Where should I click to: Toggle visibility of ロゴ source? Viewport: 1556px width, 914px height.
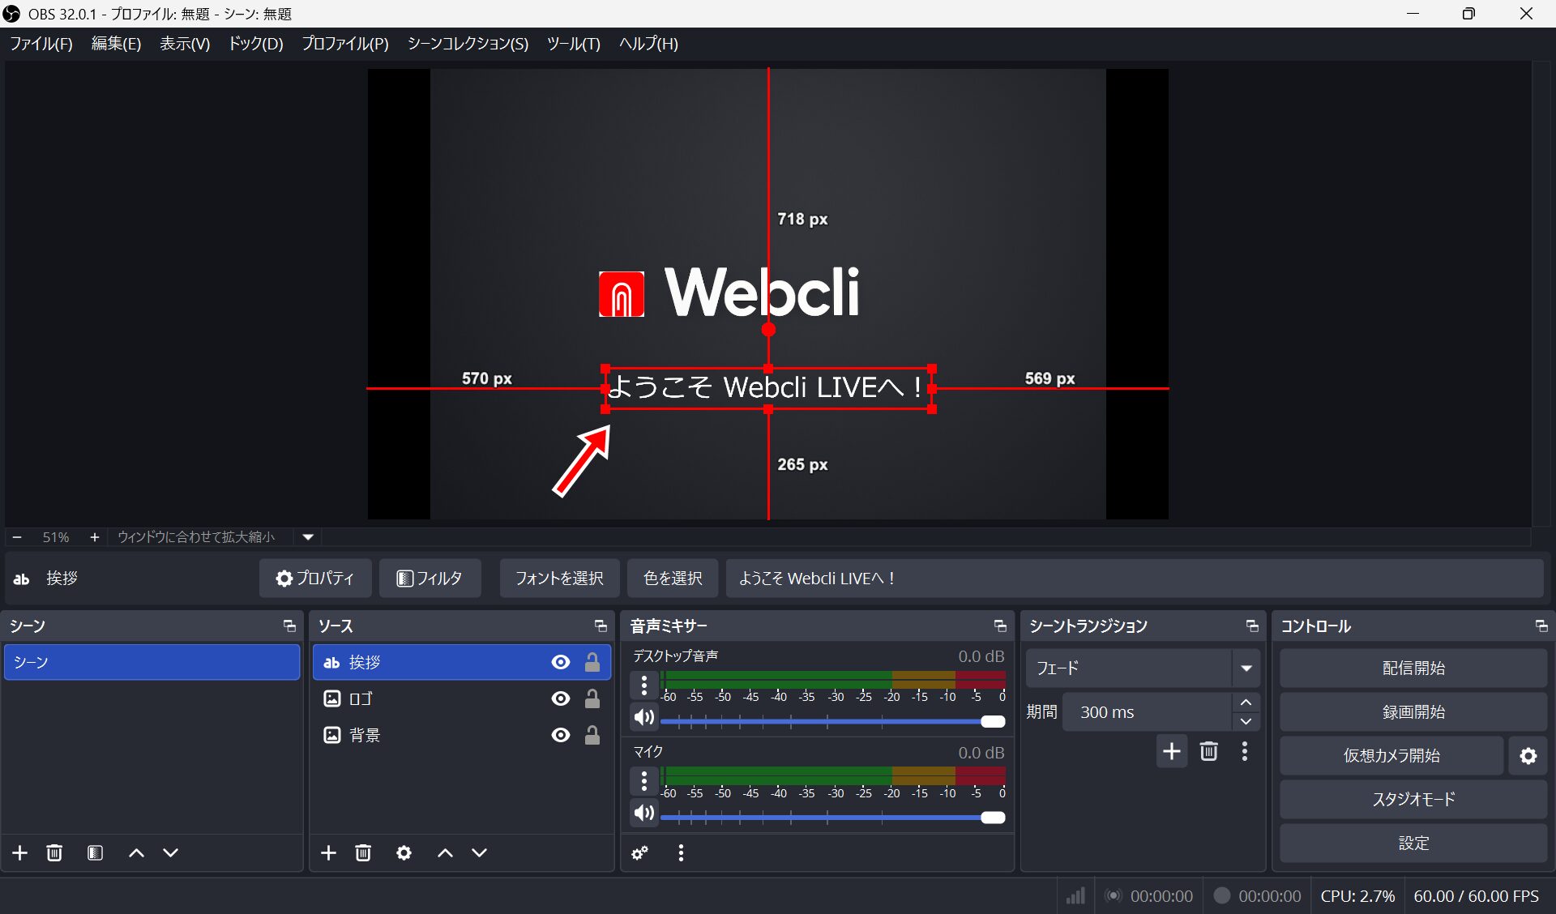[560, 698]
